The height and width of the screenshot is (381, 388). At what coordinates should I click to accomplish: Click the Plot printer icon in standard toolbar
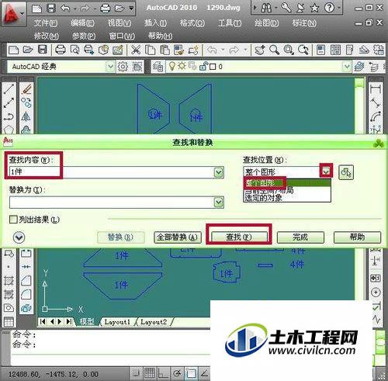(61, 50)
